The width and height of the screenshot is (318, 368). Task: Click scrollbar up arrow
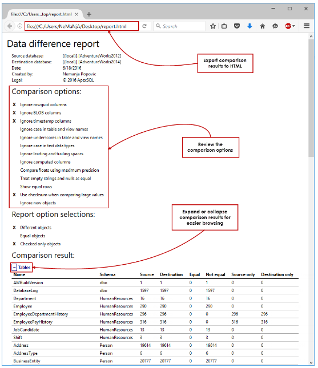311,37
